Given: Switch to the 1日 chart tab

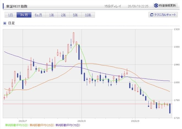Looking at the screenshot, I should tap(11, 15).
